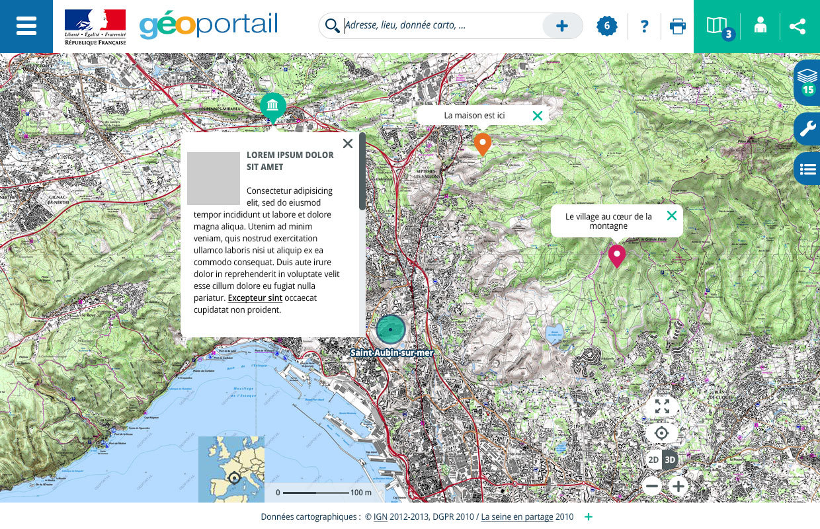This screenshot has height=529, width=820.
Task: Open the user account icon
Action: coord(760,26)
